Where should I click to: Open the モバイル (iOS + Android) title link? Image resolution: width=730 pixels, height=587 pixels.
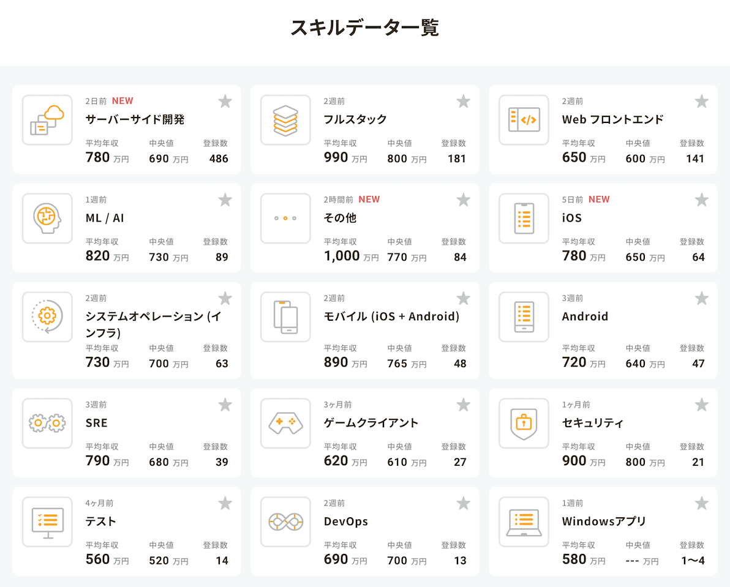[x=391, y=316]
